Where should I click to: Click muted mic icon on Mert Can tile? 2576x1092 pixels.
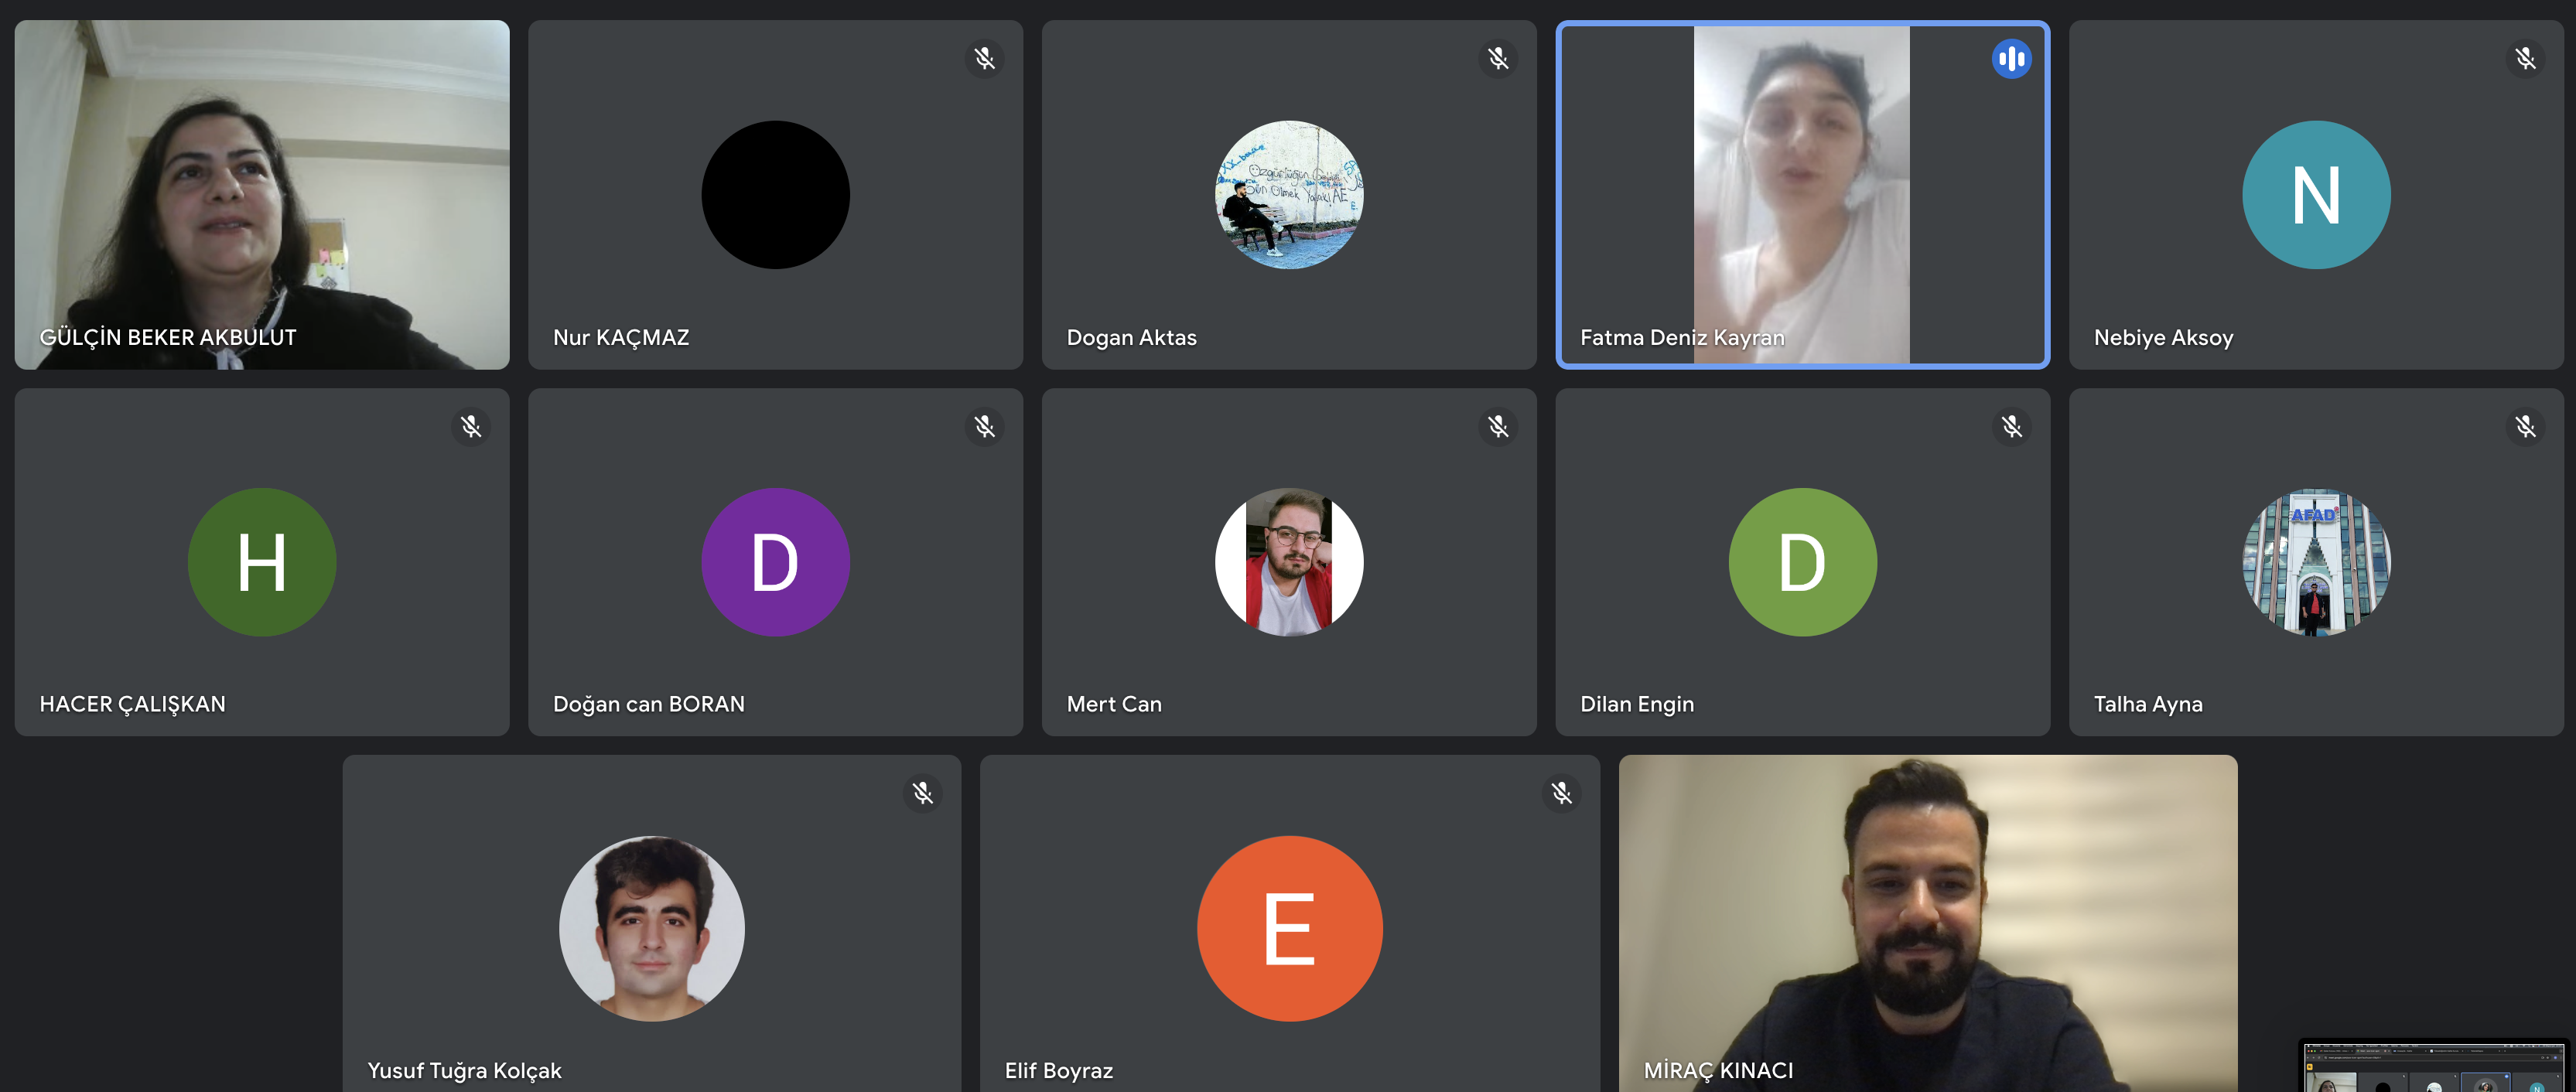pyautogui.click(x=1498, y=427)
